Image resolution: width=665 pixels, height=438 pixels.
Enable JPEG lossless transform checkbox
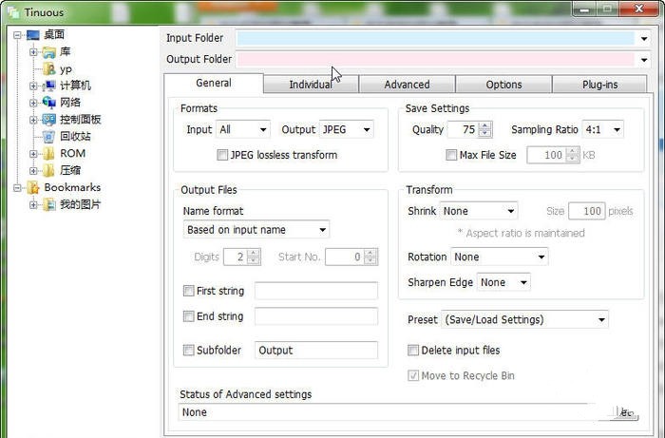222,155
